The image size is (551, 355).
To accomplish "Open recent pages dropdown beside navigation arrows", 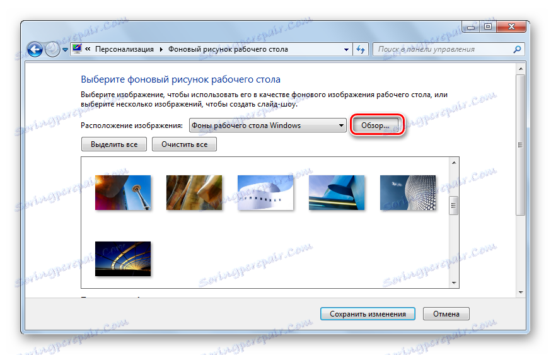I will click(65, 50).
